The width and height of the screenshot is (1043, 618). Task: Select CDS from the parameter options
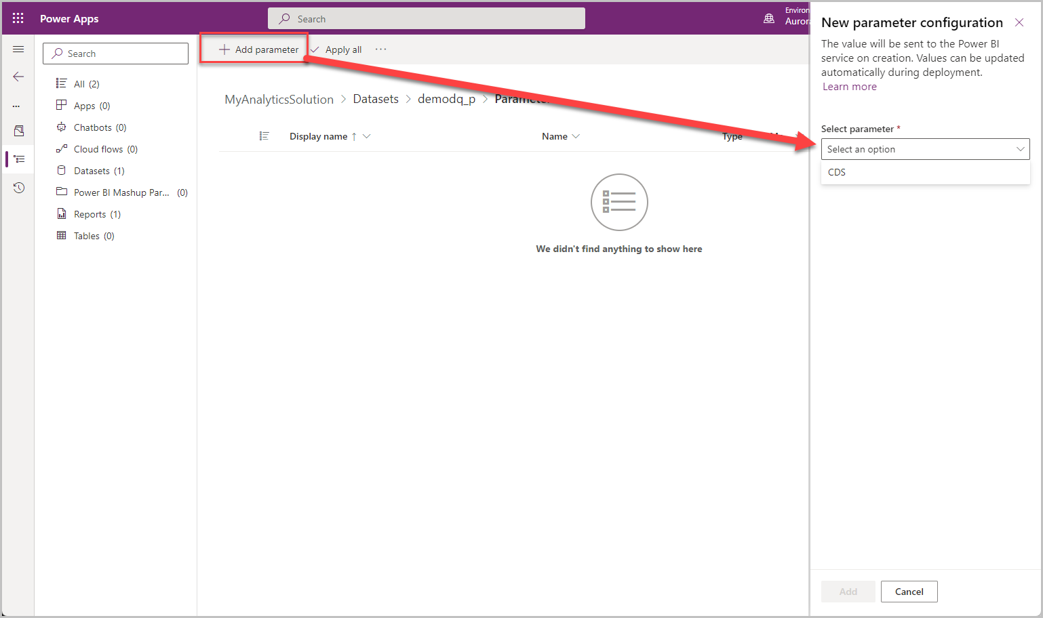click(836, 171)
